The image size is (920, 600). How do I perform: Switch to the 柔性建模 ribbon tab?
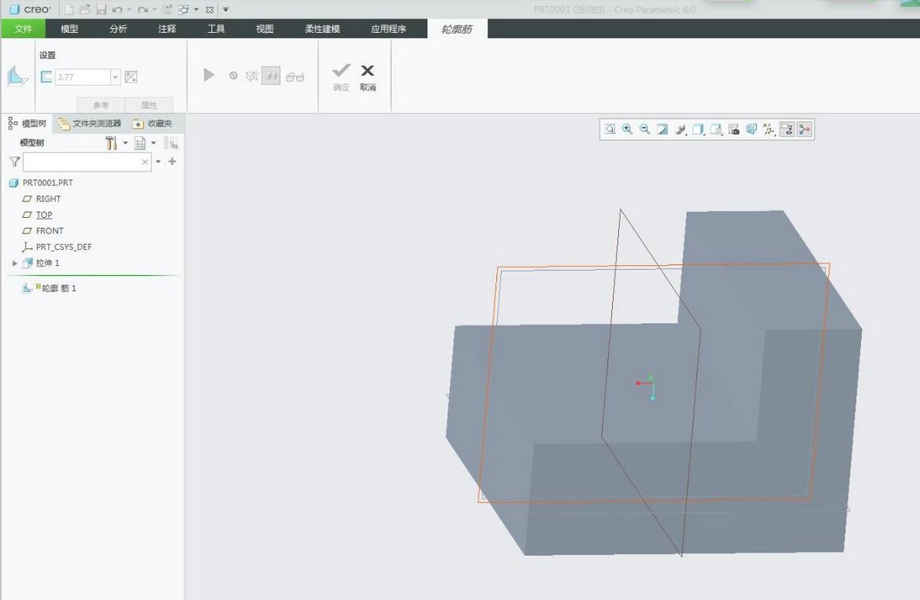click(x=322, y=29)
